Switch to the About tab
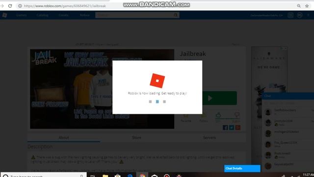Image resolution: width=314 pixels, height=177 pixels. tap(64, 138)
